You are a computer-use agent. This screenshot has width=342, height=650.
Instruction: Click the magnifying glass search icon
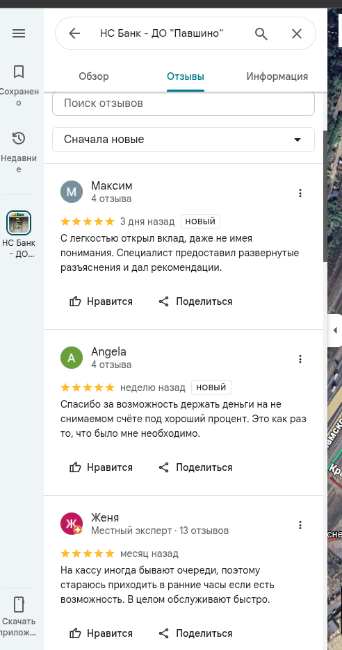261,33
